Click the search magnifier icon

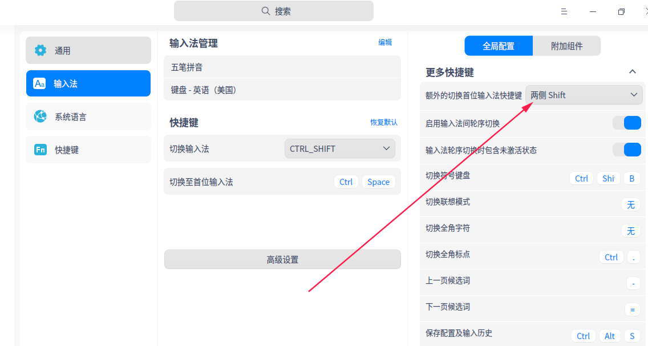coord(266,11)
